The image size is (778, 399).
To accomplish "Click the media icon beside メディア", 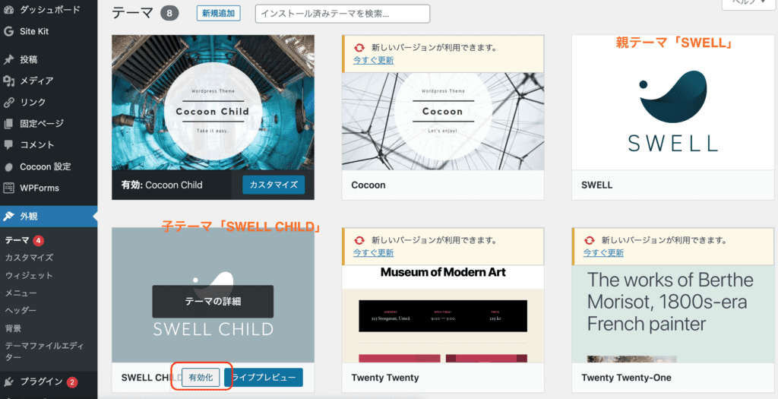I will click(x=8, y=81).
